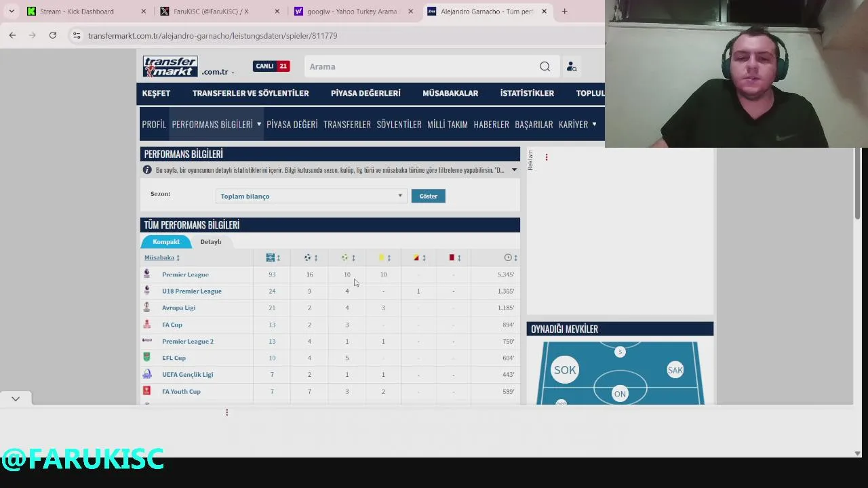Expand the info description arrow
The height and width of the screenshot is (488, 868).
click(514, 170)
